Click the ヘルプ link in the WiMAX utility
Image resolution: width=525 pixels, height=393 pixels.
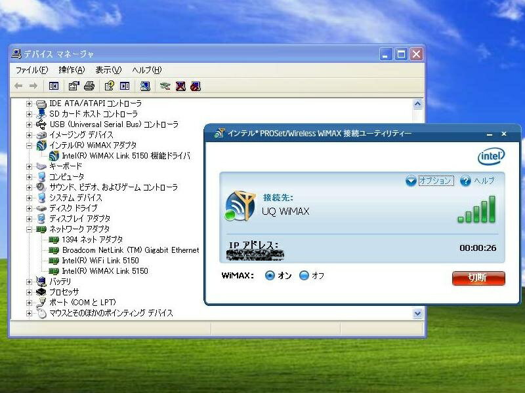click(x=484, y=181)
